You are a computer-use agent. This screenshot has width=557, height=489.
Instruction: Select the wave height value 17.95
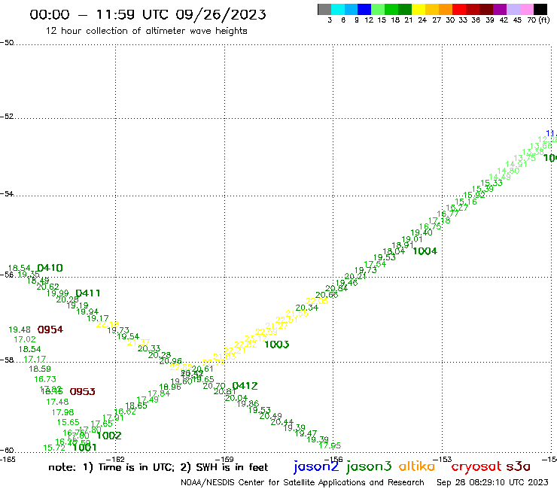coord(330,445)
